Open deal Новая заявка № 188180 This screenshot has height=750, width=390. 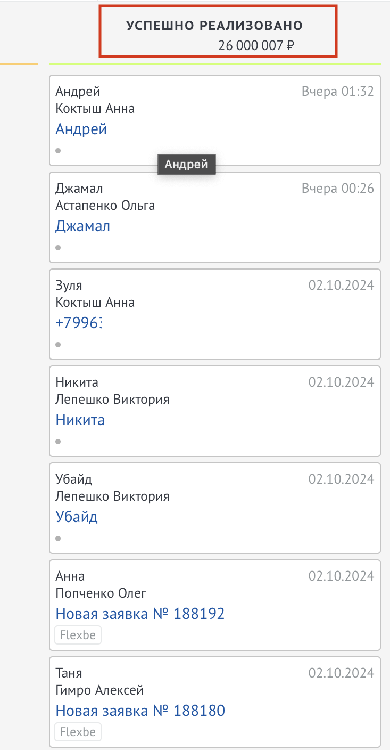(140, 711)
